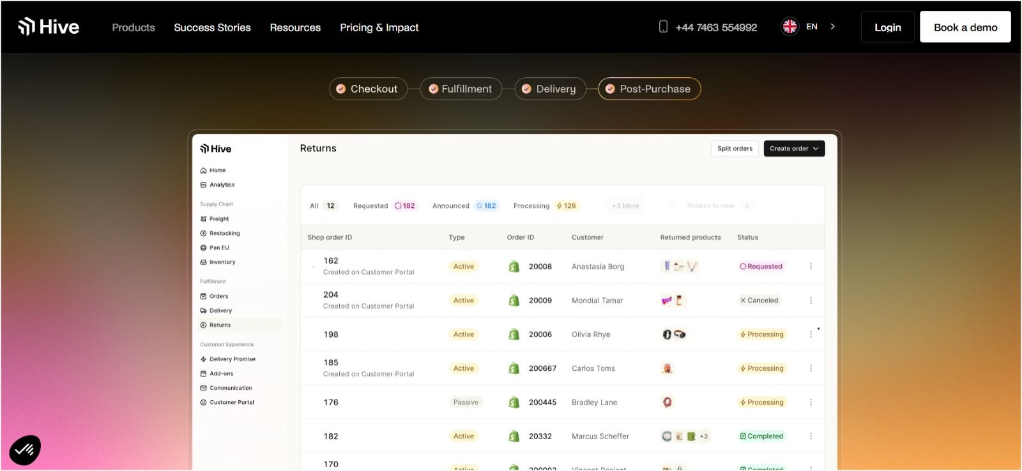Open row options for Mondial Tamar
This screenshot has width=1022, height=471.
coord(811,301)
